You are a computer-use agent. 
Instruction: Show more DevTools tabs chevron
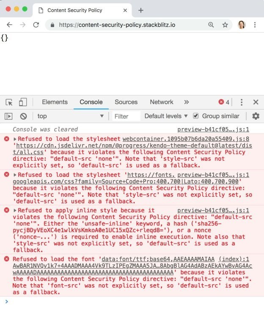[187, 102]
